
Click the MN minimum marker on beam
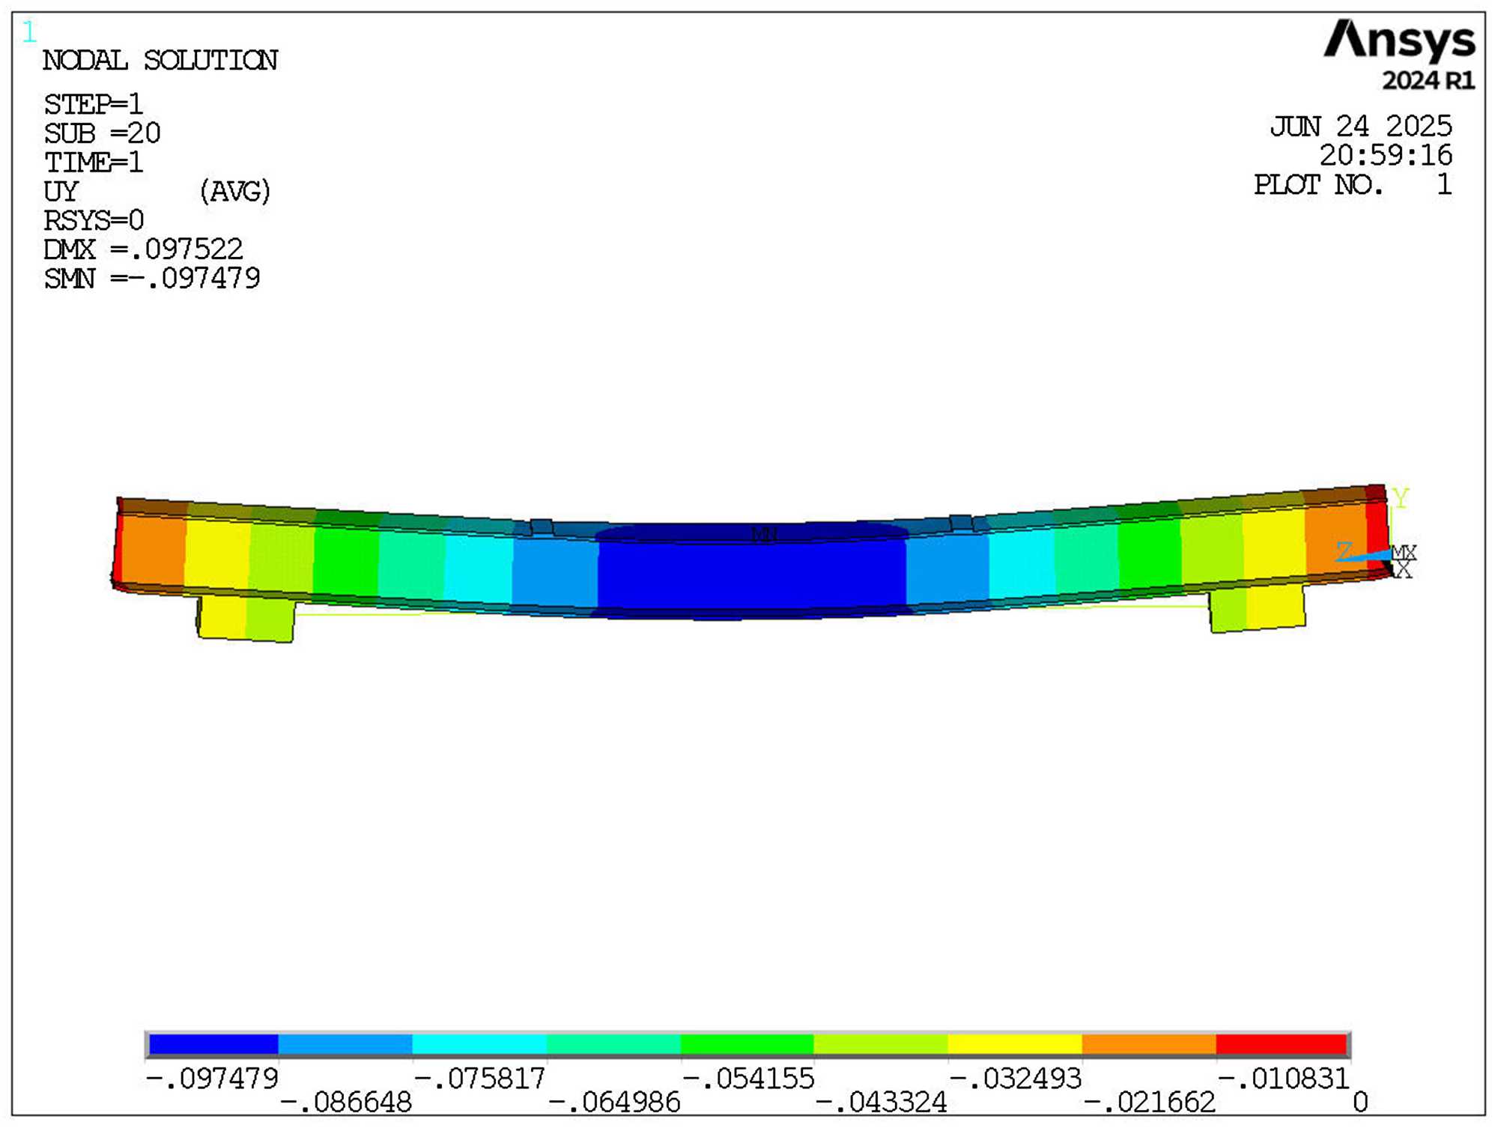[764, 534]
